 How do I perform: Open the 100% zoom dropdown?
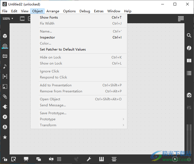click(8, 19)
